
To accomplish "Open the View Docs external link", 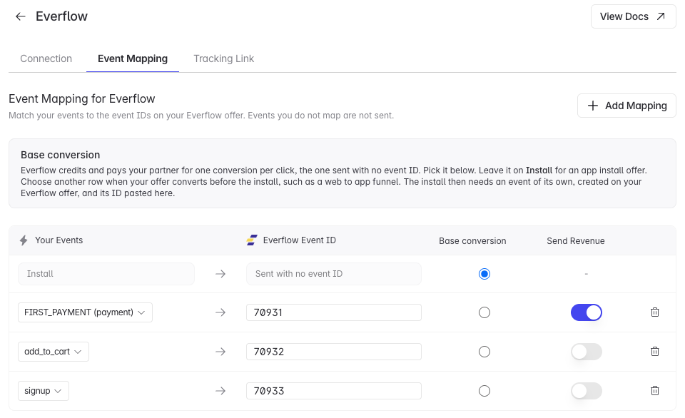I will (633, 16).
